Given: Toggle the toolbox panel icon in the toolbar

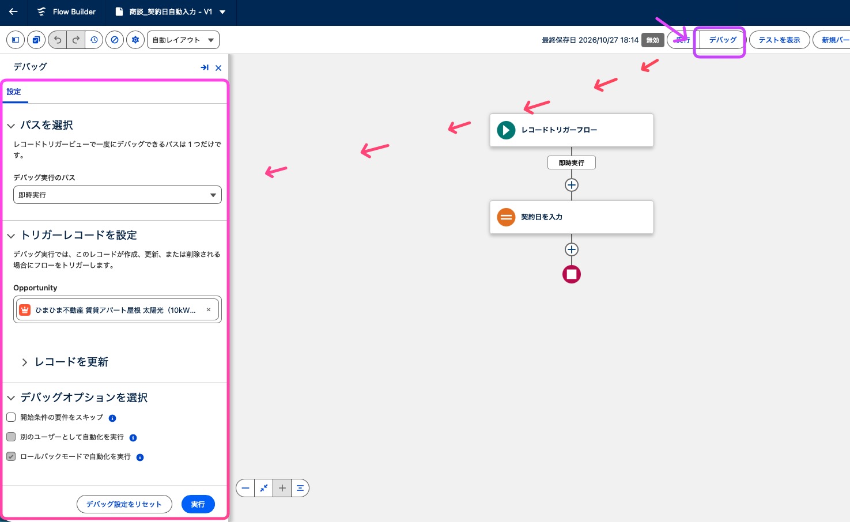Looking at the screenshot, I should [x=16, y=40].
